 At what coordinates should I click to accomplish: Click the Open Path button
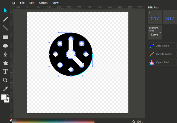tap(162, 62)
